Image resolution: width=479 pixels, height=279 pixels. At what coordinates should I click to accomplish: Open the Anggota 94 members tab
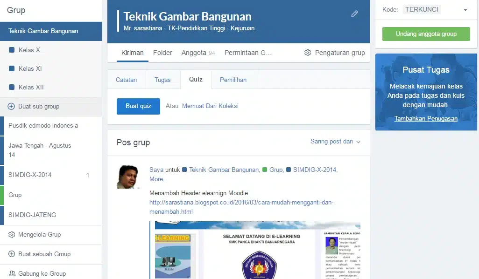coord(198,53)
